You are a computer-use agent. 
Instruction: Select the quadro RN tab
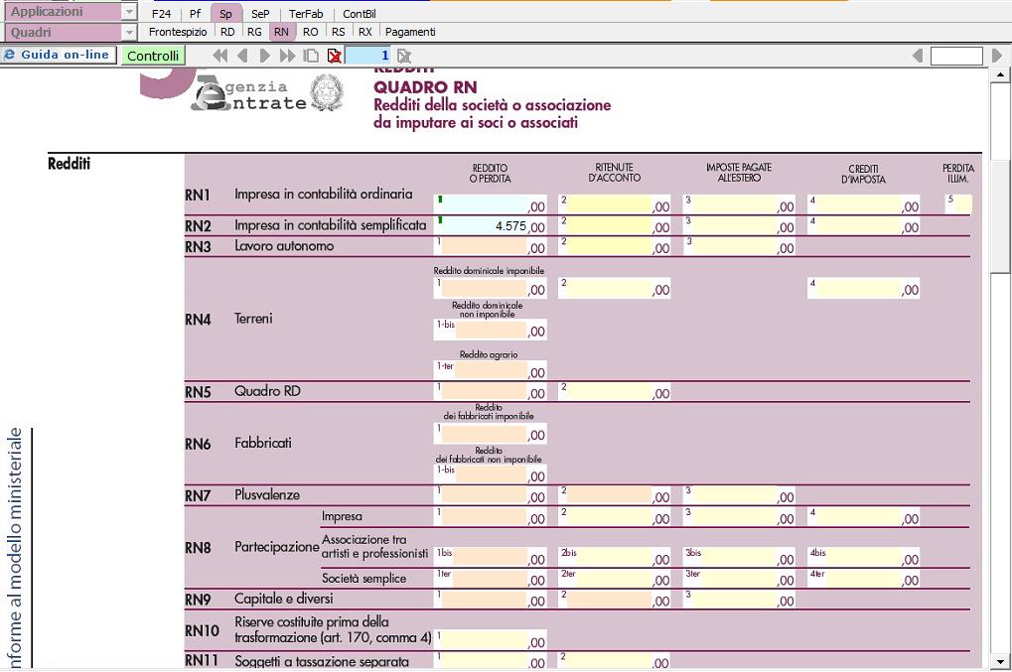281,32
